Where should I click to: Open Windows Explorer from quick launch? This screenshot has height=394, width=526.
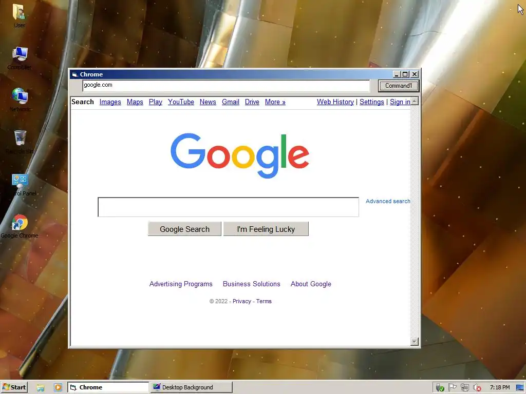tap(41, 388)
